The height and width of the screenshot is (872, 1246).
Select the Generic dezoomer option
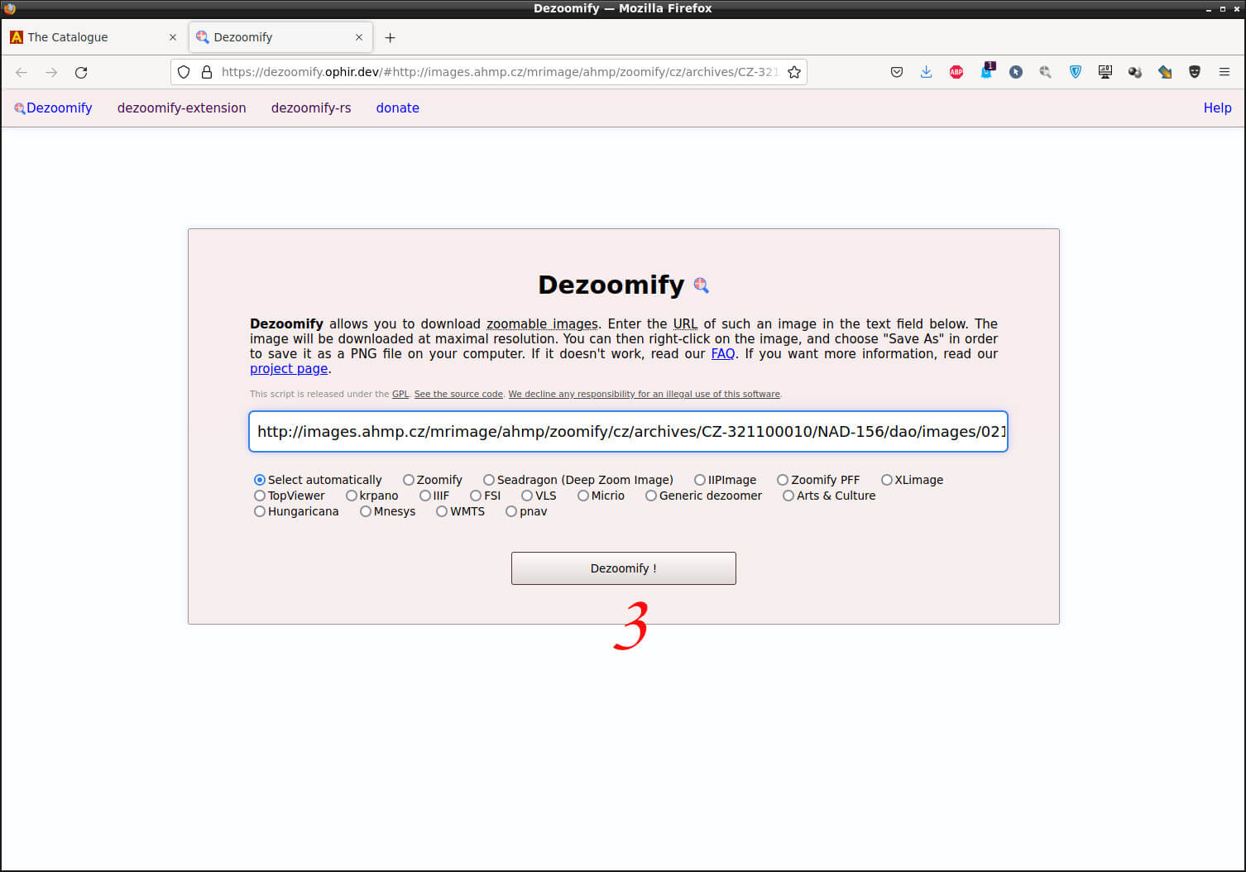[651, 496]
